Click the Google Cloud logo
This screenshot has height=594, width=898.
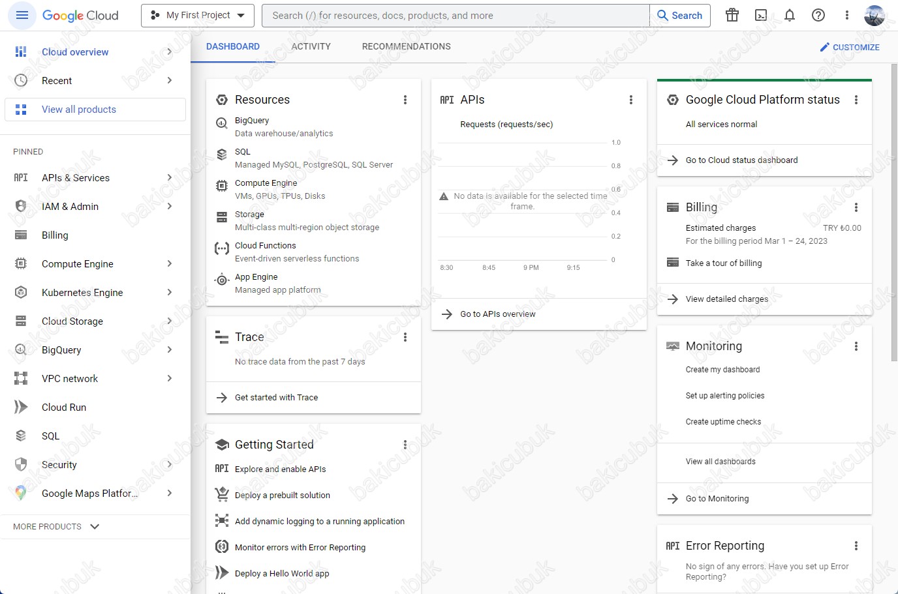pyautogui.click(x=80, y=16)
